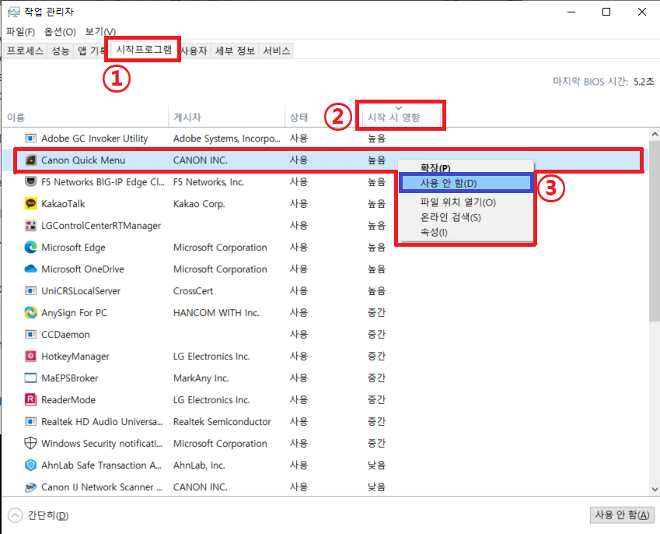Collapse to simple view with 간단히 chevron
This screenshot has width=660, height=534.
point(15,515)
